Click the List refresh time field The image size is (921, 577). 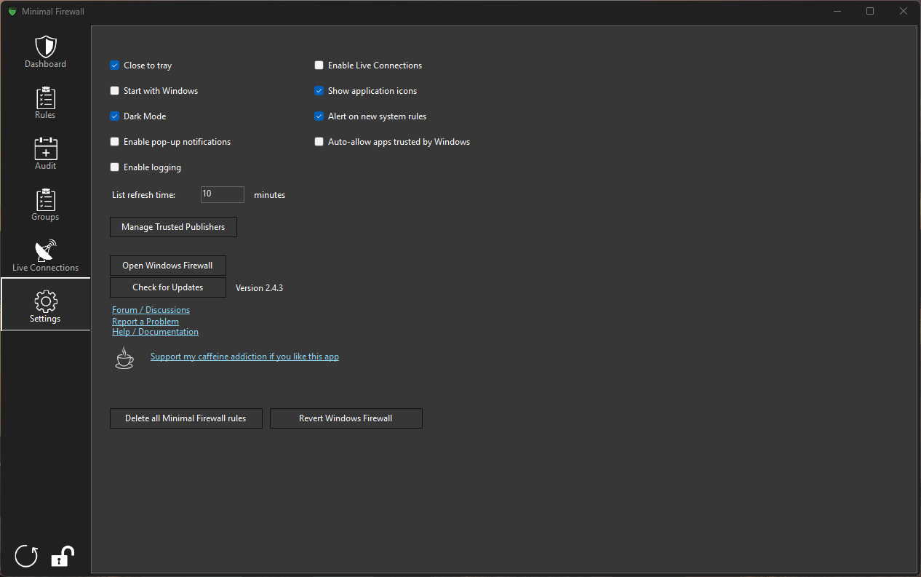222,194
